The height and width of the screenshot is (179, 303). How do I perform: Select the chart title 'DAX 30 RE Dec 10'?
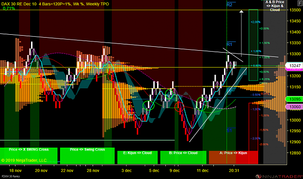click(x=19, y=4)
